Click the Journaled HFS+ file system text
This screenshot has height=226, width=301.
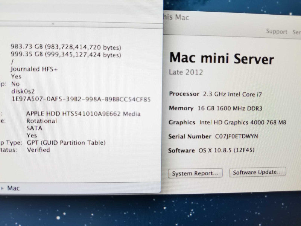click(34, 69)
